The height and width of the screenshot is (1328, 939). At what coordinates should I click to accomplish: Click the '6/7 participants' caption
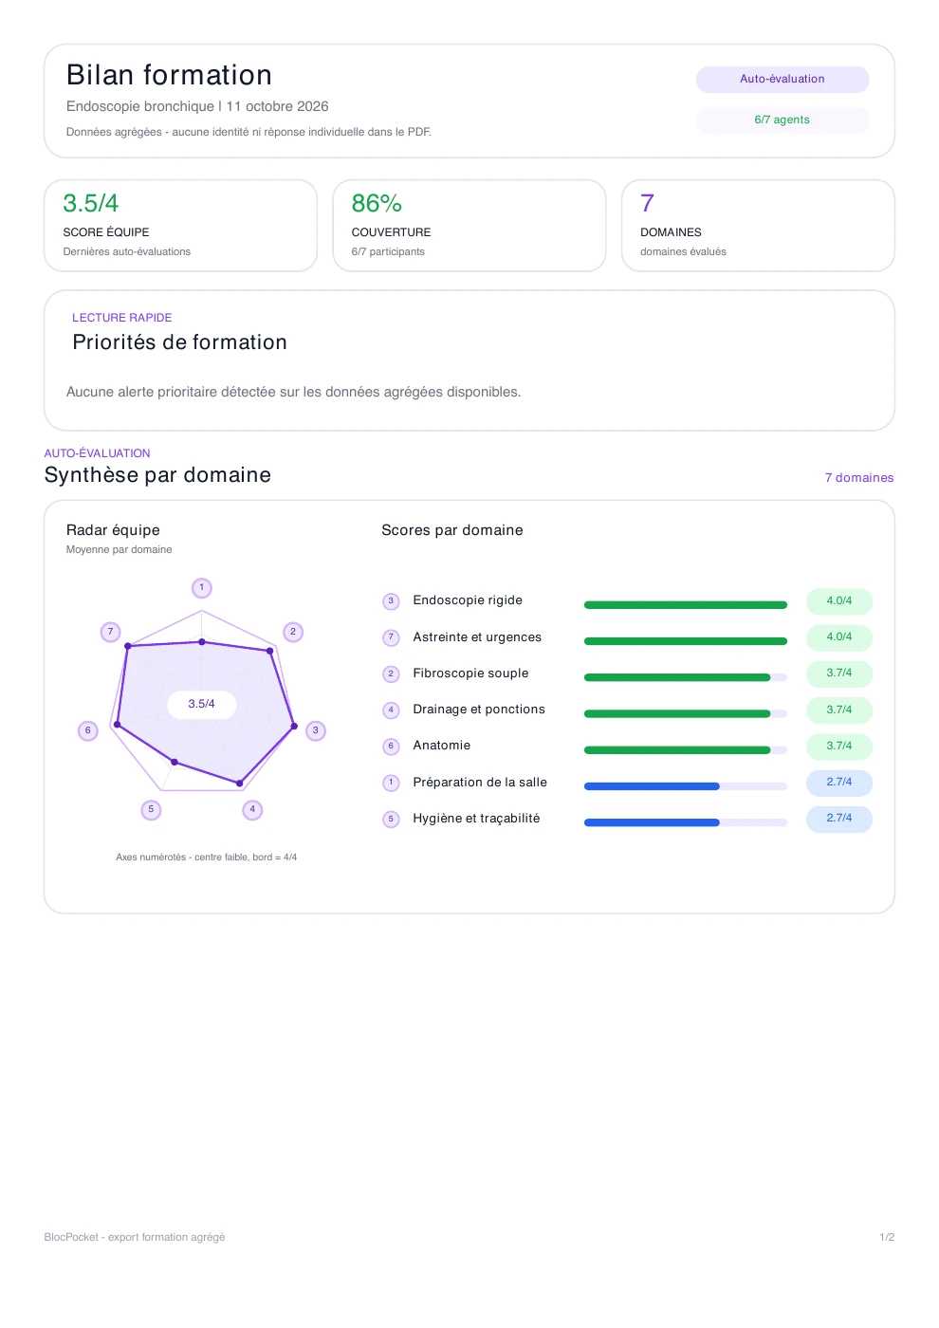click(388, 252)
